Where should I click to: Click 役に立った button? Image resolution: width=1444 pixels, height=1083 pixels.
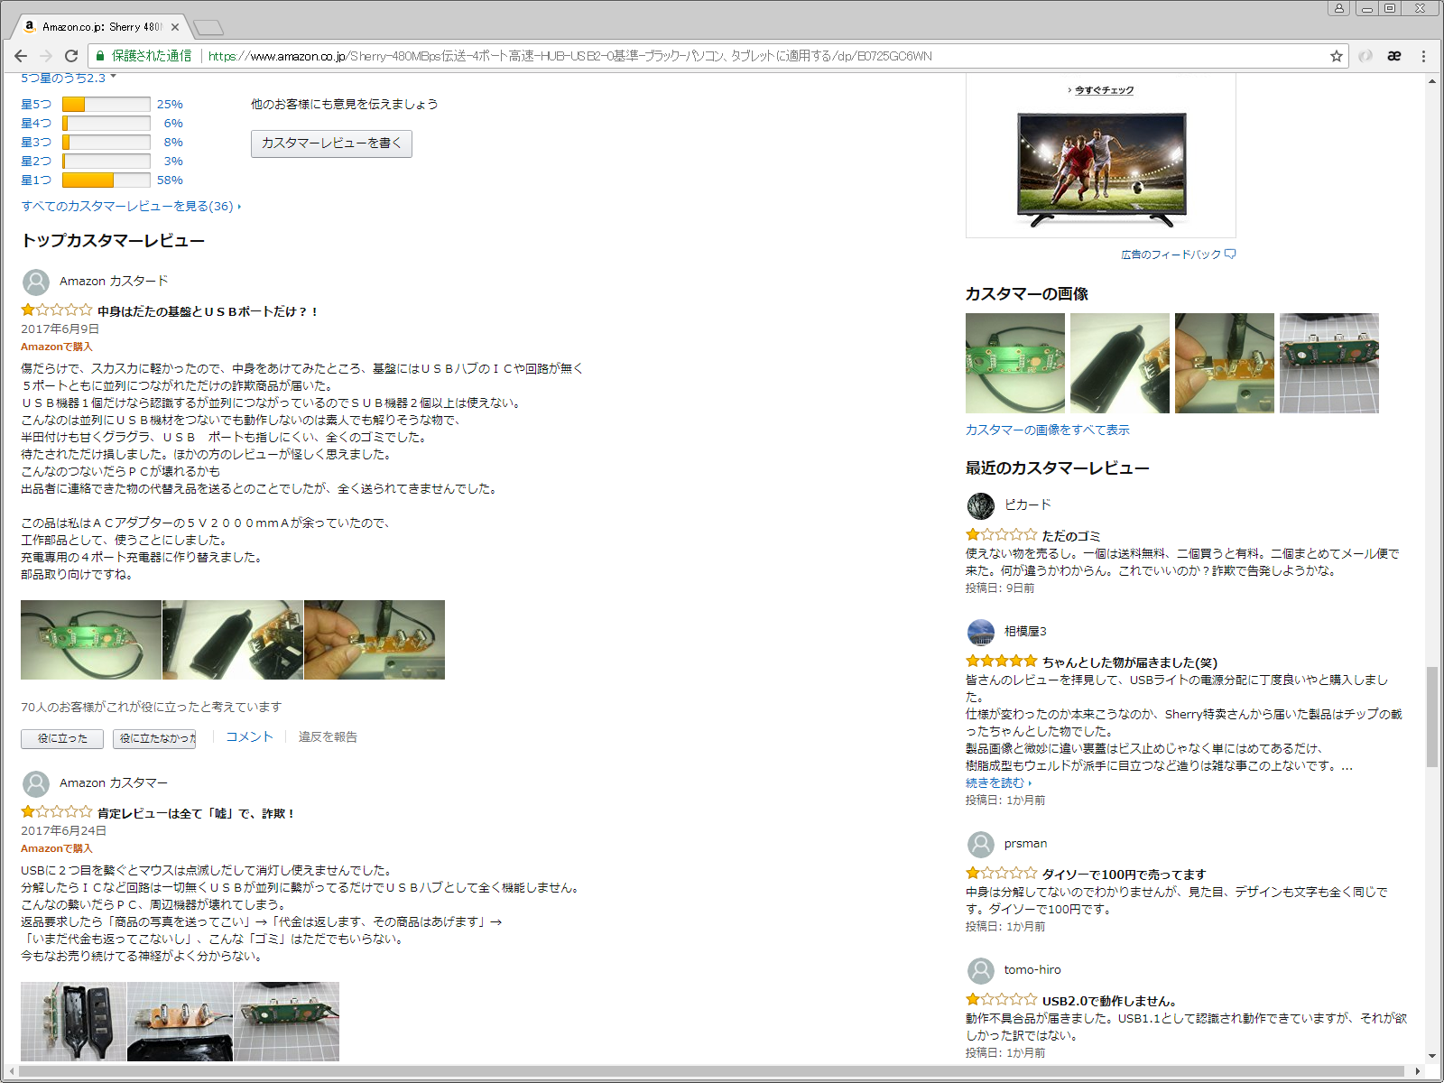coord(62,738)
